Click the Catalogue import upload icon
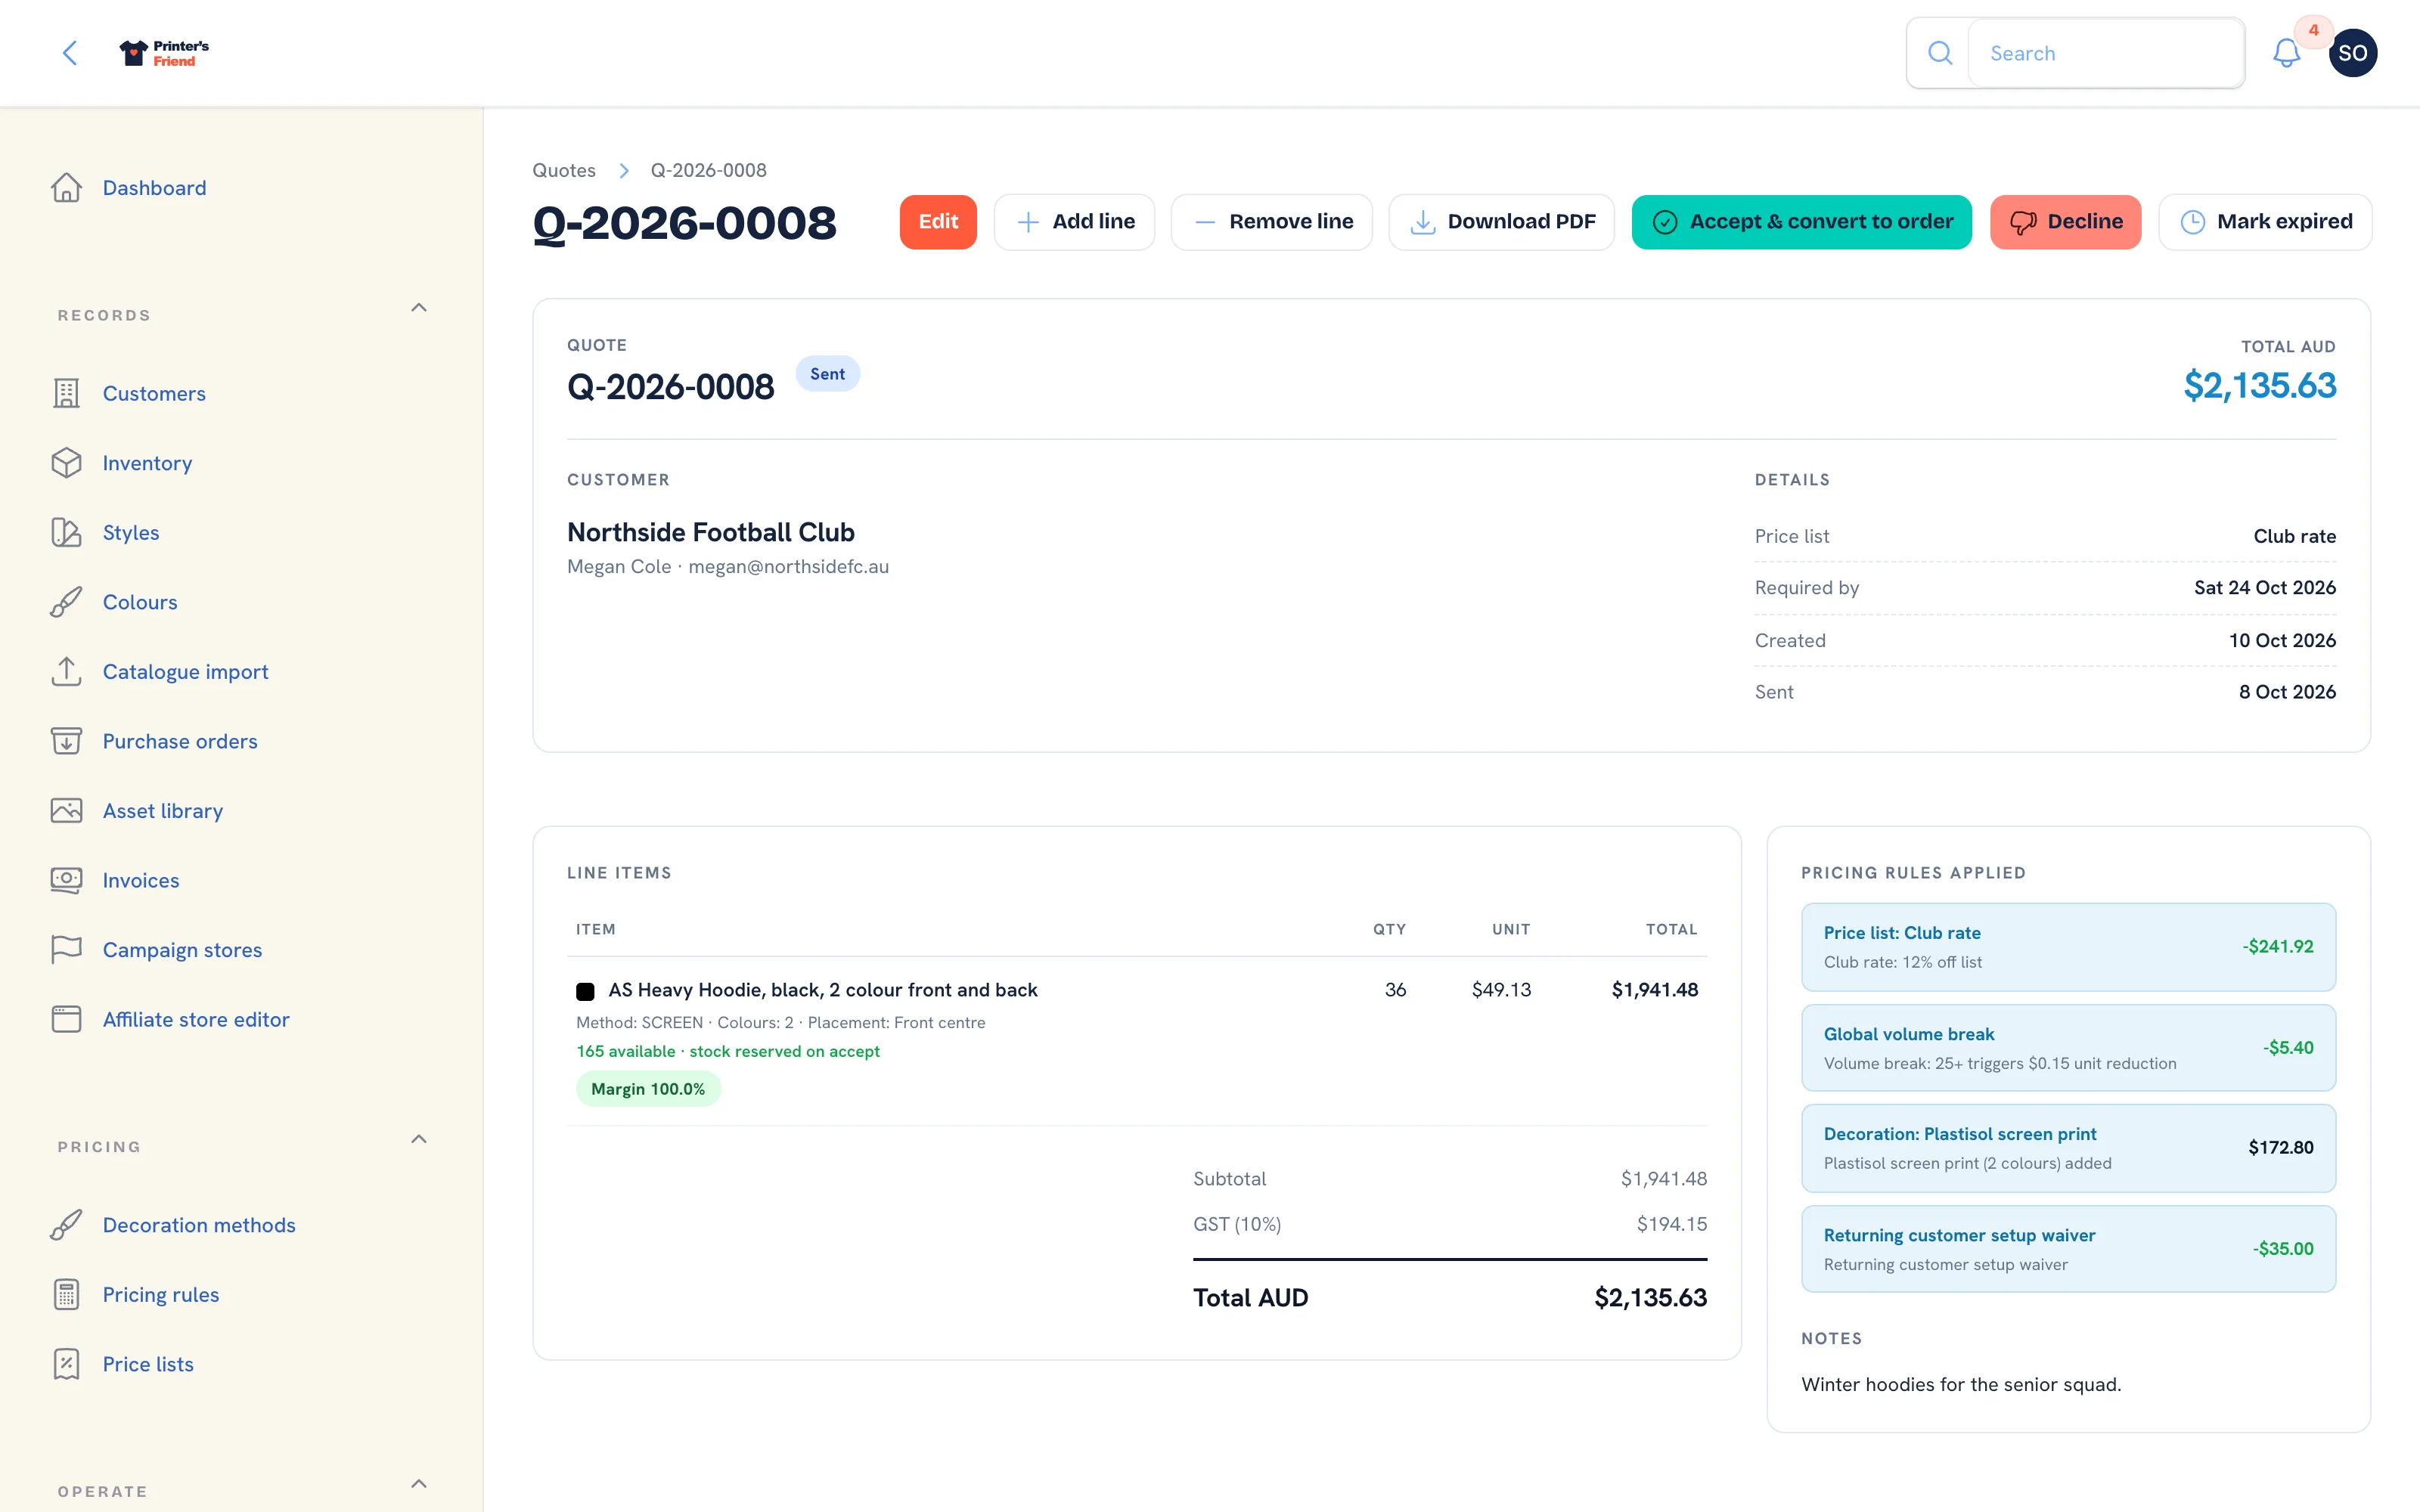The height and width of the screenshot is (1512, 2420). (66, 671)
